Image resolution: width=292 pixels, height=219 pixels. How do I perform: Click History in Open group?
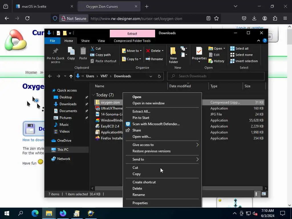click(x=216, y=61)
